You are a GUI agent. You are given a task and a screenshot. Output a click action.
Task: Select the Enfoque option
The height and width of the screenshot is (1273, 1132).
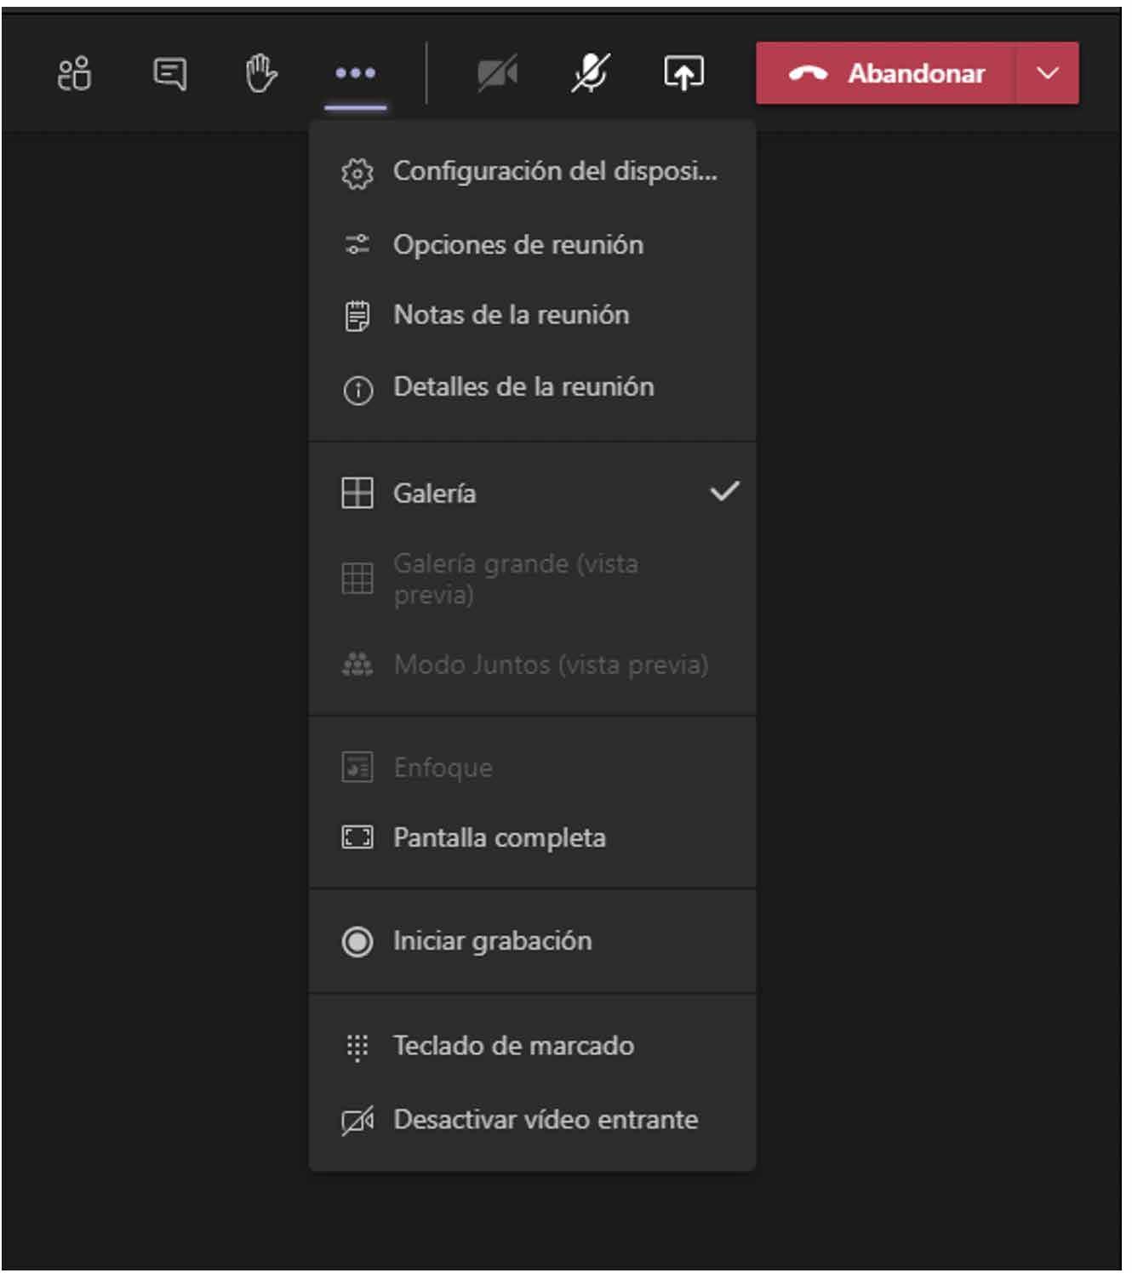click(533, 768)
